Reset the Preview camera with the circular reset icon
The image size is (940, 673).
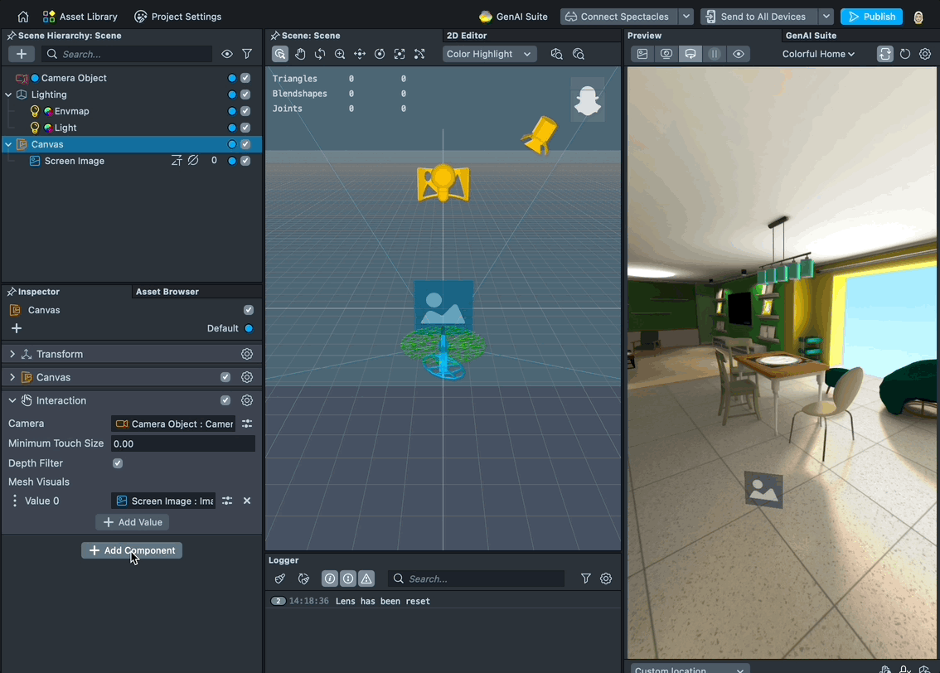[x=905, y=51]
